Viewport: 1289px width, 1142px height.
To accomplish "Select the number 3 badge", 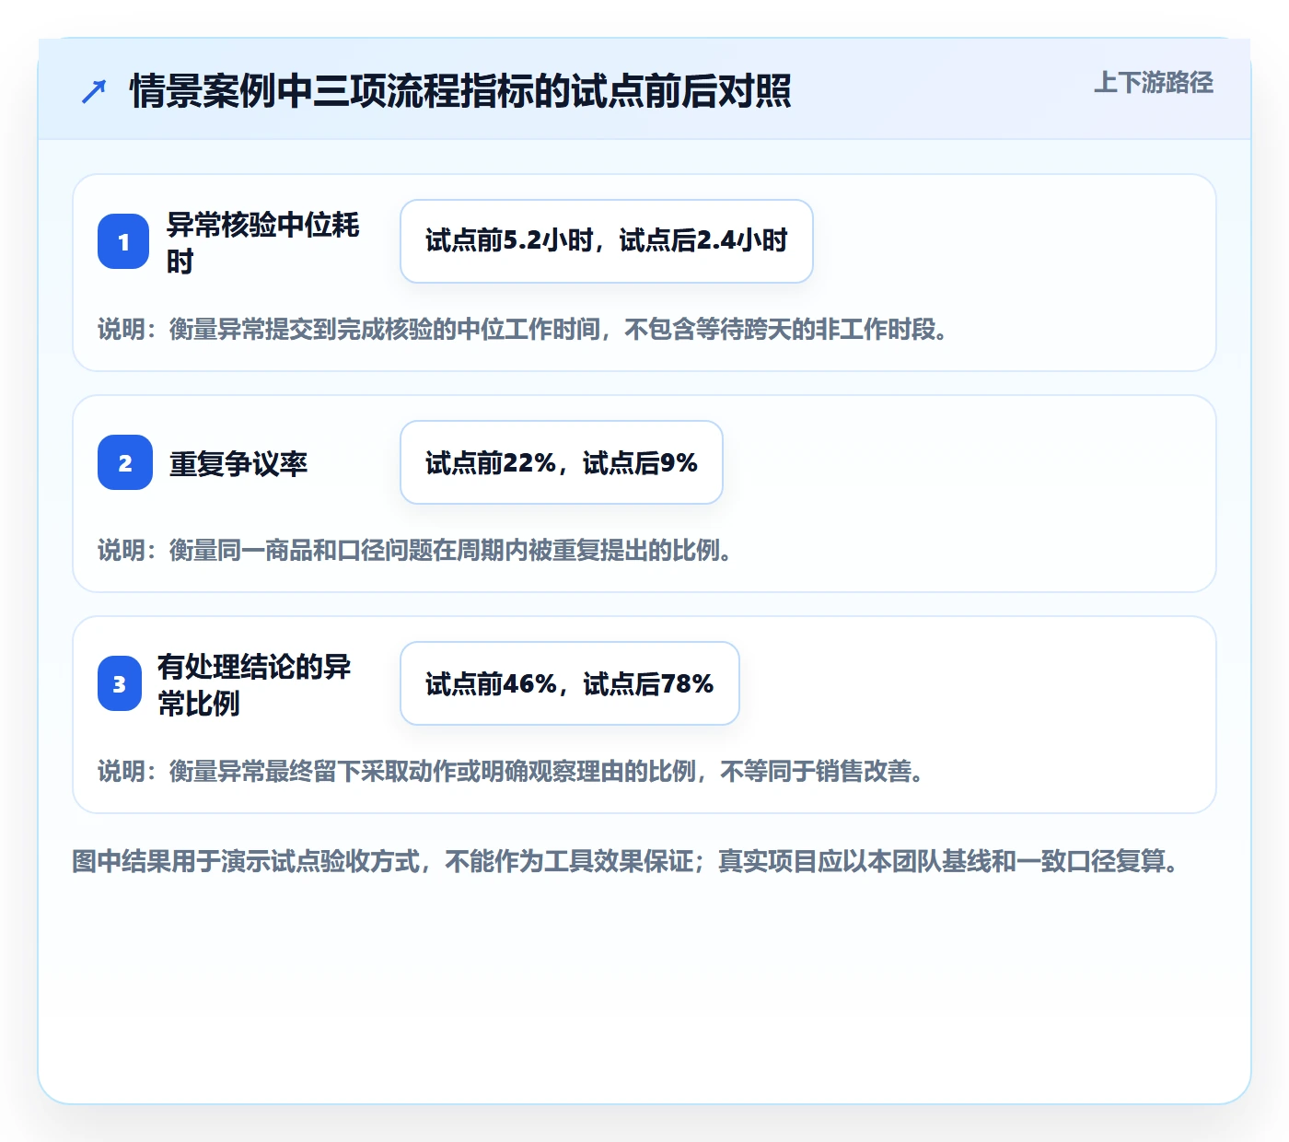I will pyautogui.click(x=120, y=683).
